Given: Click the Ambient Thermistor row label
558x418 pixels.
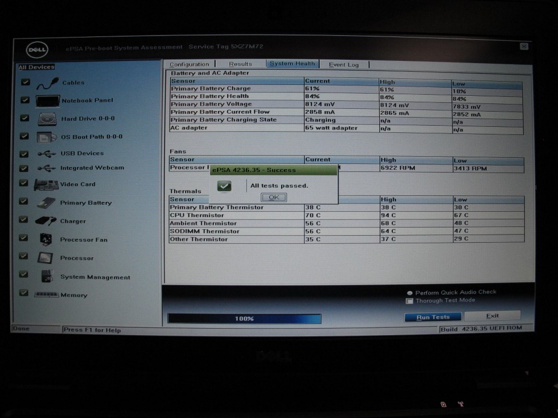Looking at the screenshot, I should pos(203,223).
